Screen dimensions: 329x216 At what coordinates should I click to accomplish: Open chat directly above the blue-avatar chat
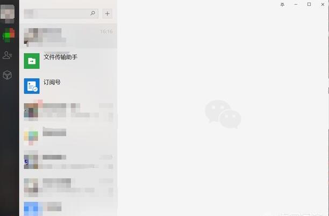coord(68,186)
